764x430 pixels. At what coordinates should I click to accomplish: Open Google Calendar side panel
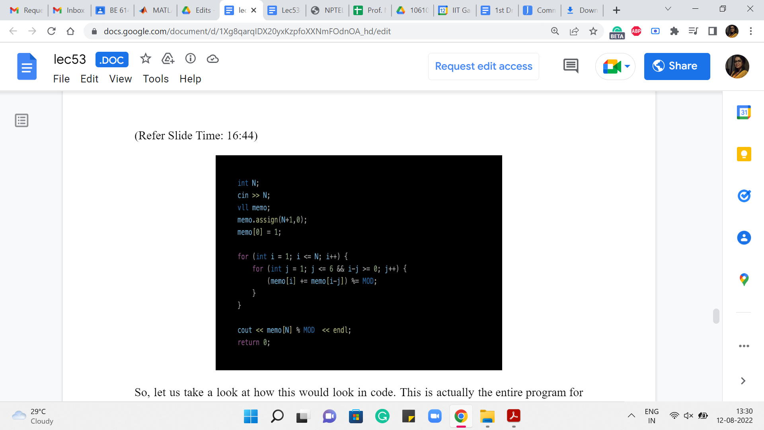pos(744,112)
